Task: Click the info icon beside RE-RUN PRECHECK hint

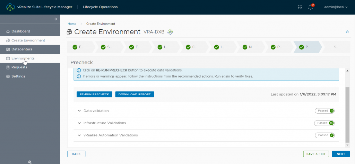Action: (x=79, y=70)
